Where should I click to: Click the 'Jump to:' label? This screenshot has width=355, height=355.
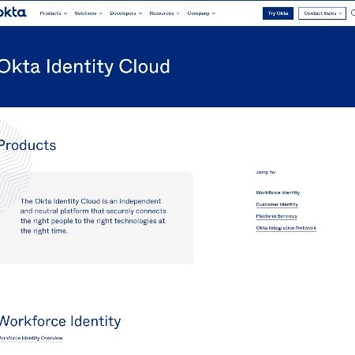(266, 172)
